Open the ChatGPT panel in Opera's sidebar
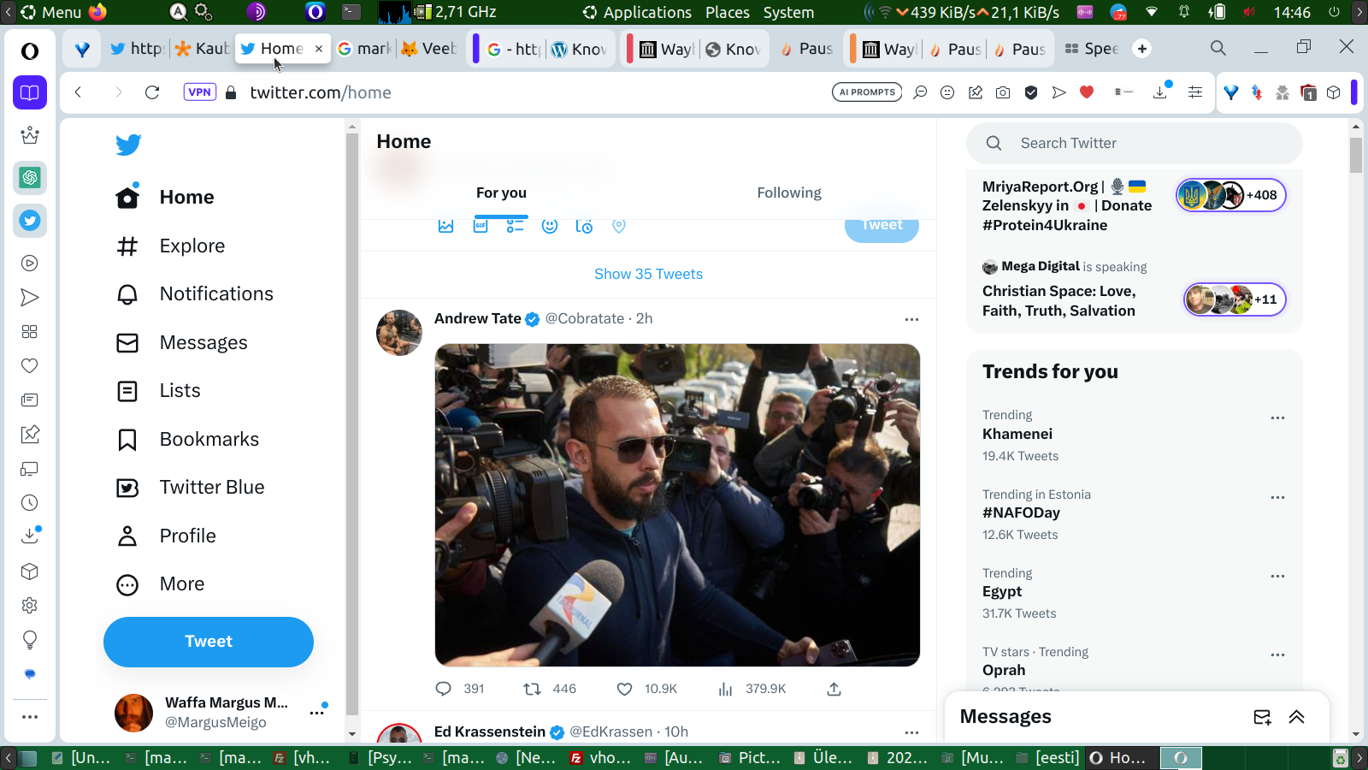1368x770 pixels. tap(30, 178)
